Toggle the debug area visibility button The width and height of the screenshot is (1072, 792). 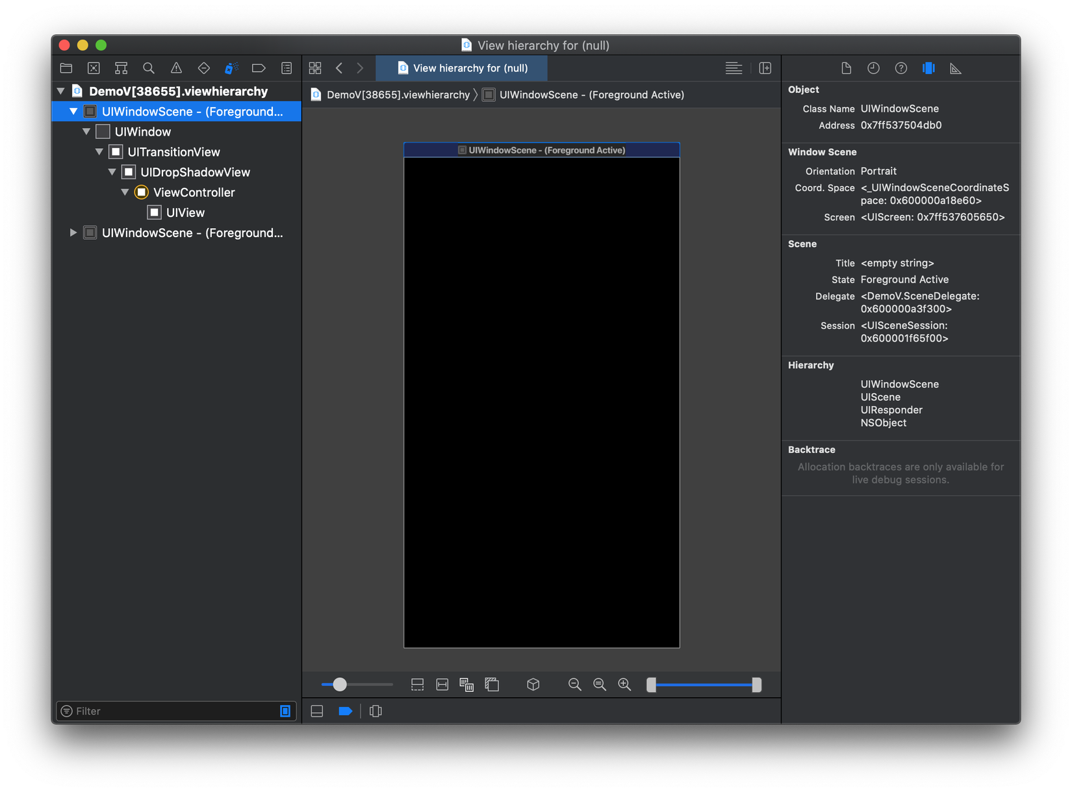317,711
